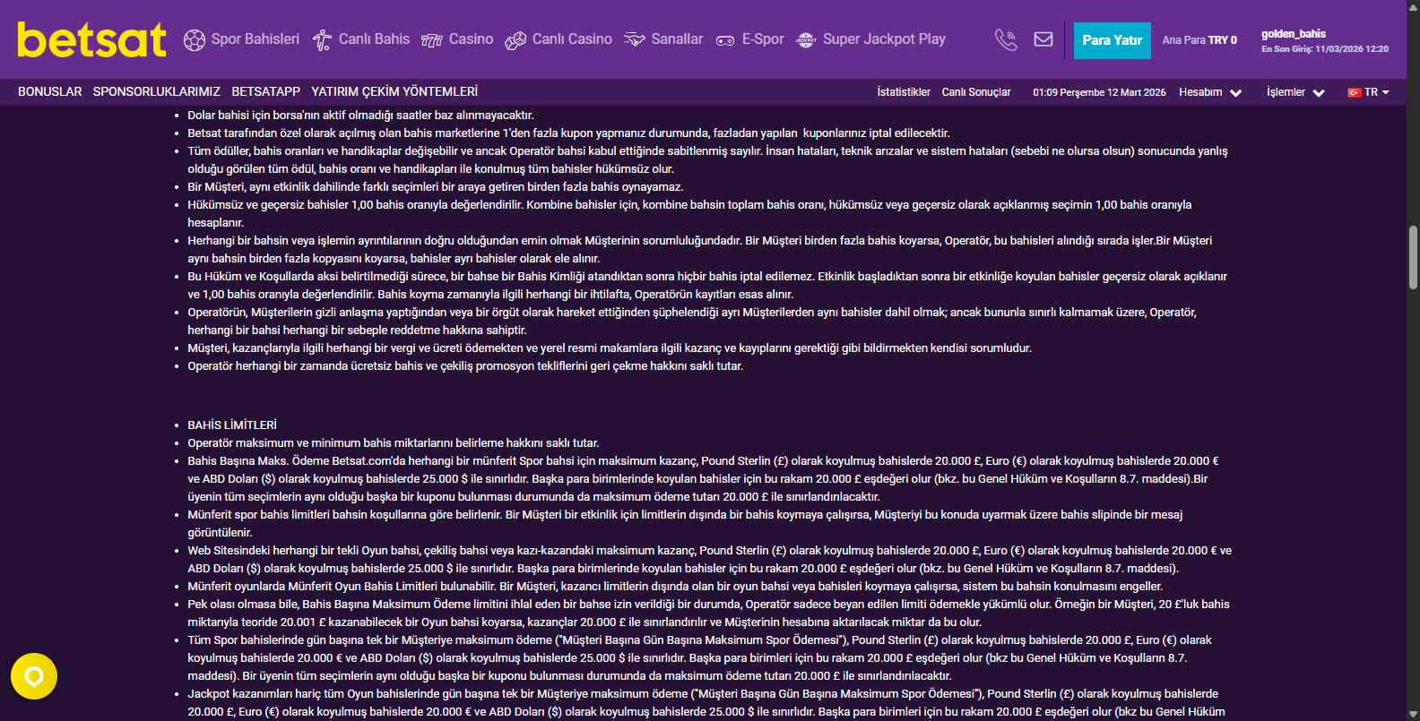Go to YATIRIM ÇEKİM YÖNTEMLERİ
Viewport: 1420px width, 721px height.
tap(394, 91)
